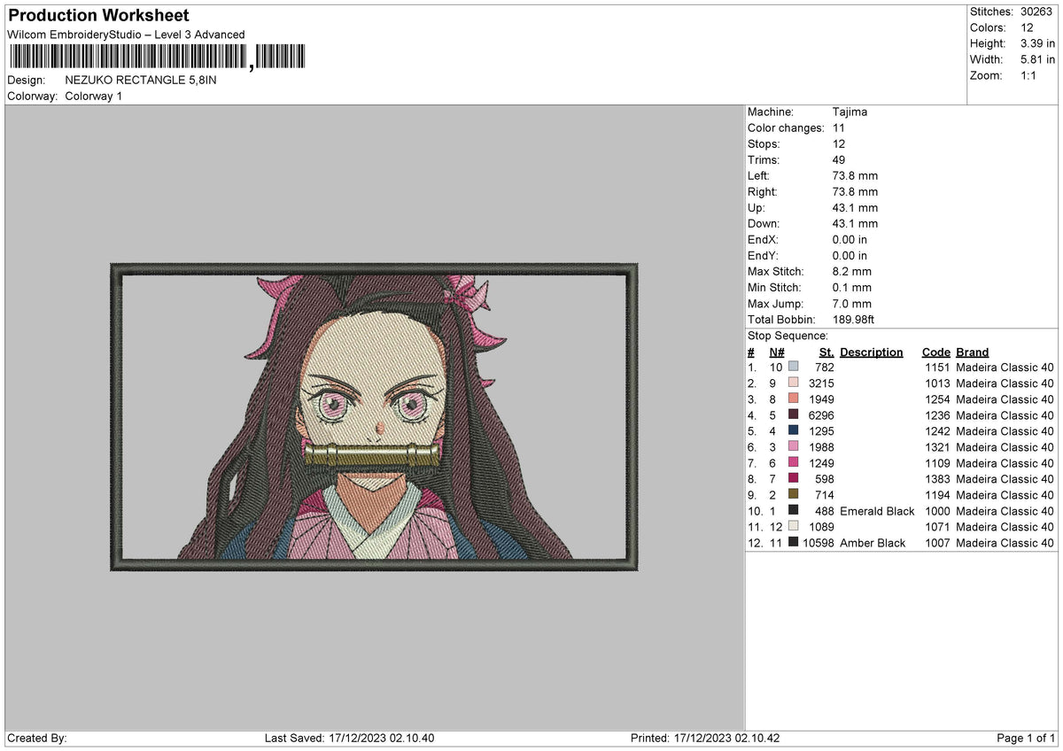This screenshot has width=1063, height=751.
Task: Click the 'Code' column header
Action: point(935,352)
